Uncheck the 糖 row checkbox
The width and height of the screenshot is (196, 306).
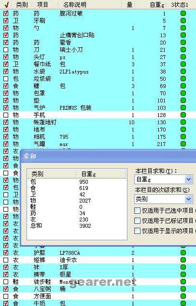(x=6, y=86)
